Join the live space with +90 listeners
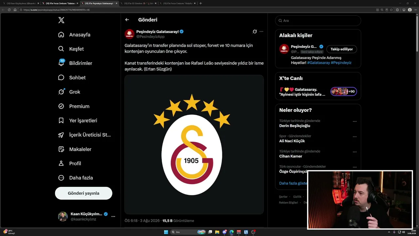This screenshot has height=236, width=419. (344, 91)
